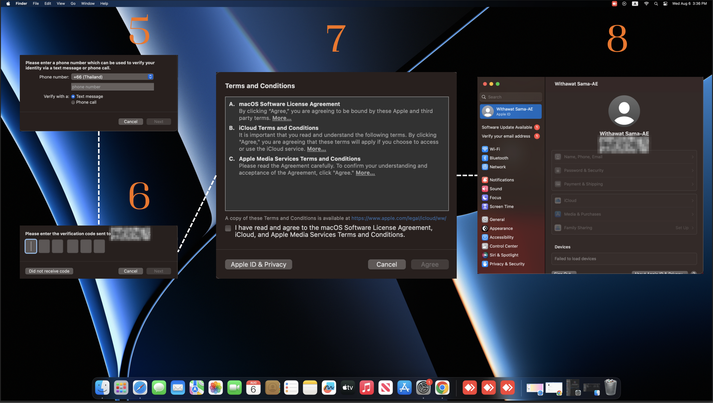The height and width of the screenshot is (403, 713).
Task: Open More link under macOS Software License Agreement
Action: pyautogui.click(x=282, y=118)
